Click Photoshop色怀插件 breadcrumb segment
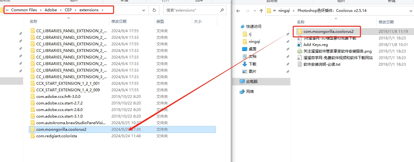The image size is (414, 162). point(332,11)
